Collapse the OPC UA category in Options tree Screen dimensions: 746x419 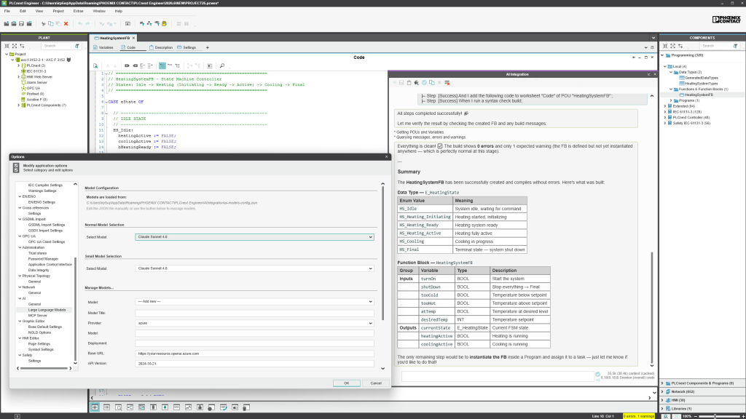[20, 236]
